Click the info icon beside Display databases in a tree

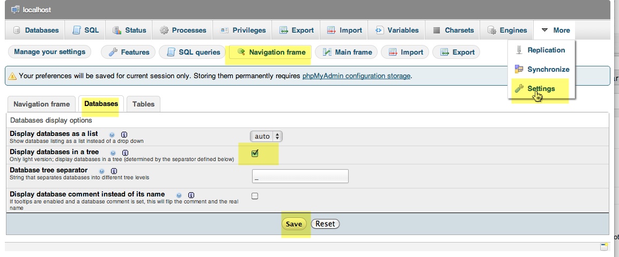pos(125,153)
